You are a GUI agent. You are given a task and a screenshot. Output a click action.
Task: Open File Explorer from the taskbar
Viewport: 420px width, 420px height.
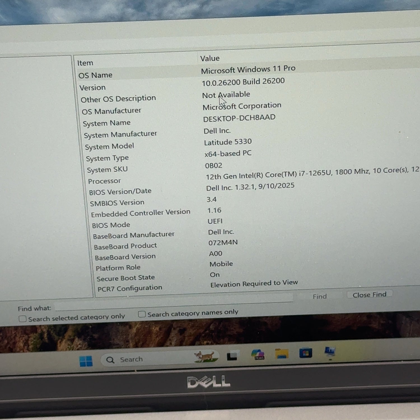(x=282, y=353)
